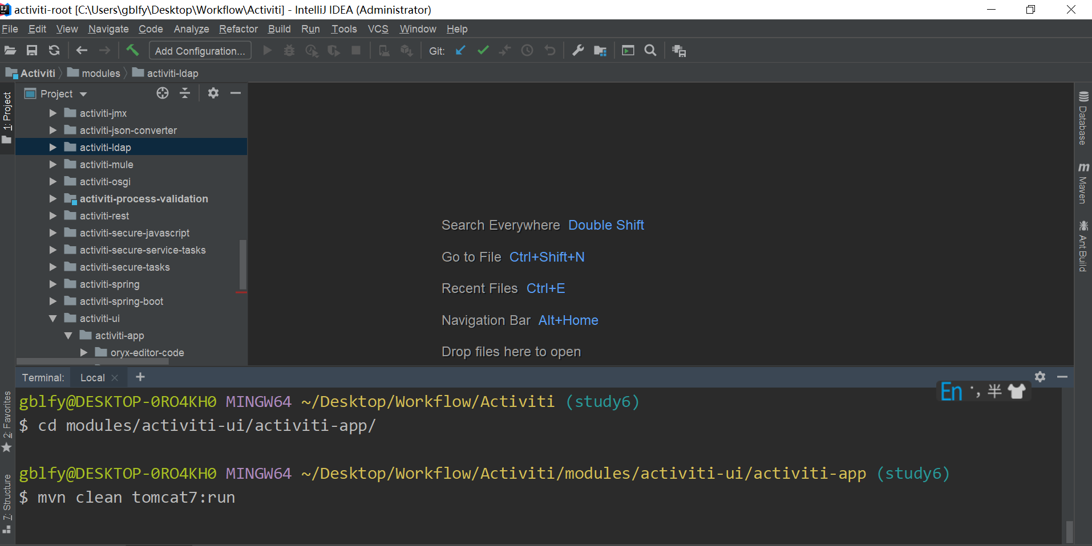
Task: Expand the activiti-json-converter folder
Action: point(53,131)
